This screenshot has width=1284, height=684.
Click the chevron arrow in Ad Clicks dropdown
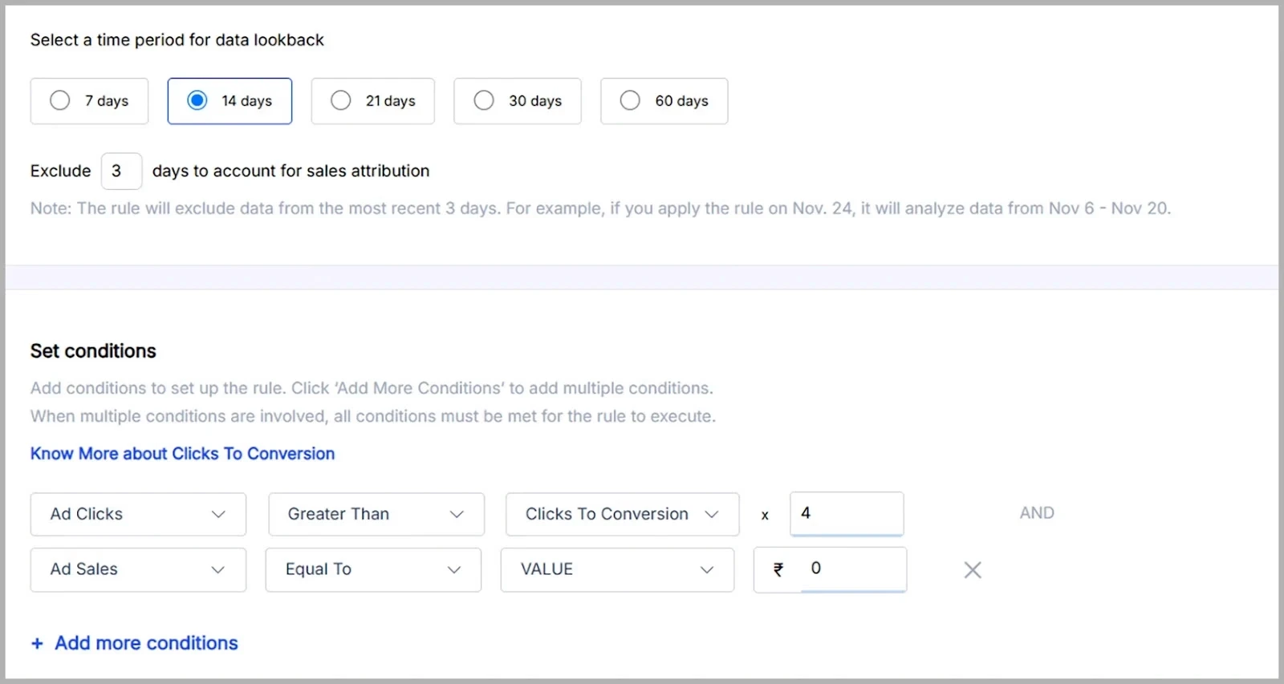pos(218,514)
